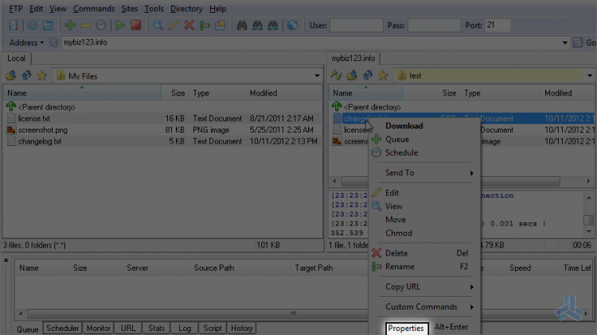Click the settings gear toolbar icon
The height and width of the screenshot is (335, 597).
pyautogui.click(x=33, y=25)
